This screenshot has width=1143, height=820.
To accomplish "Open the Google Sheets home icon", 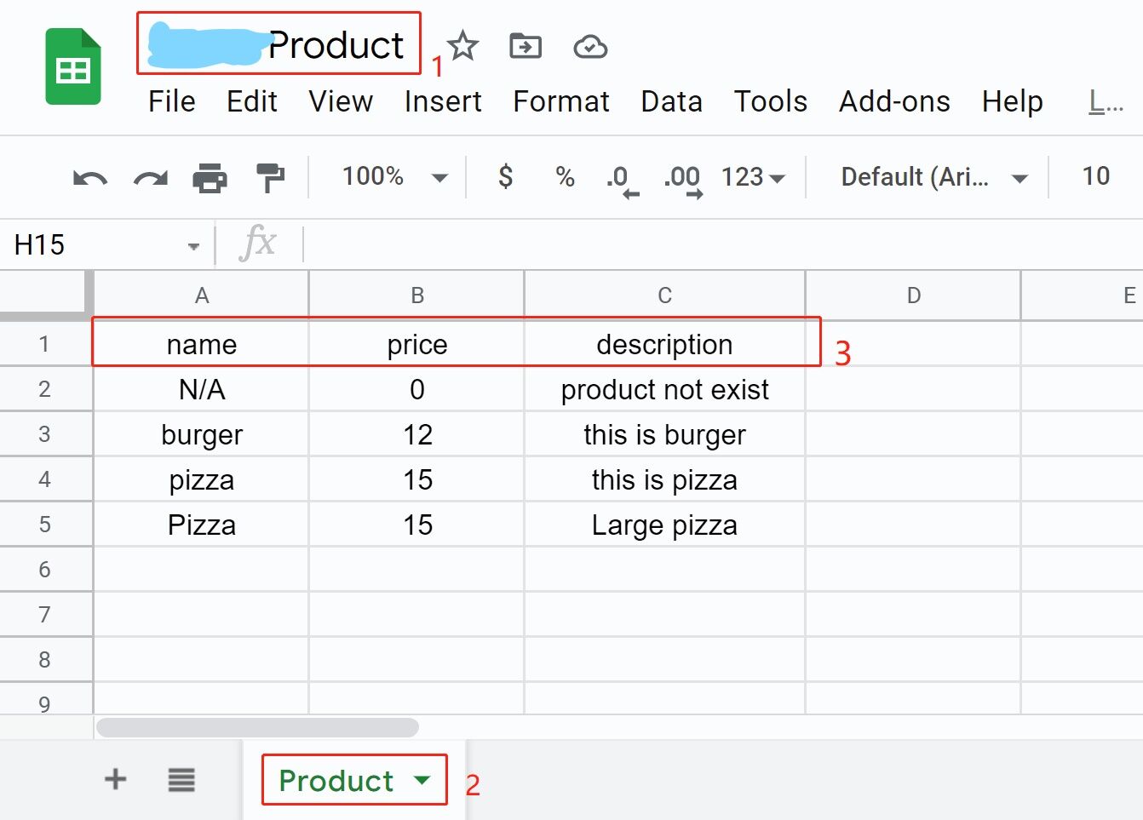I will (x=73, y=67).
